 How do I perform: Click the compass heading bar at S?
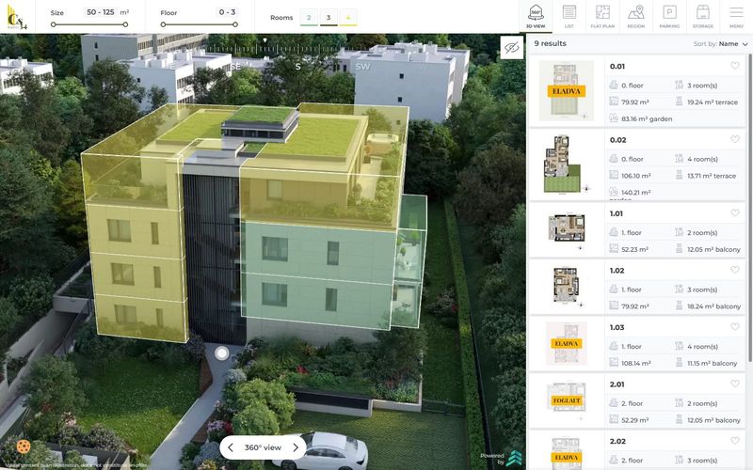297,66
